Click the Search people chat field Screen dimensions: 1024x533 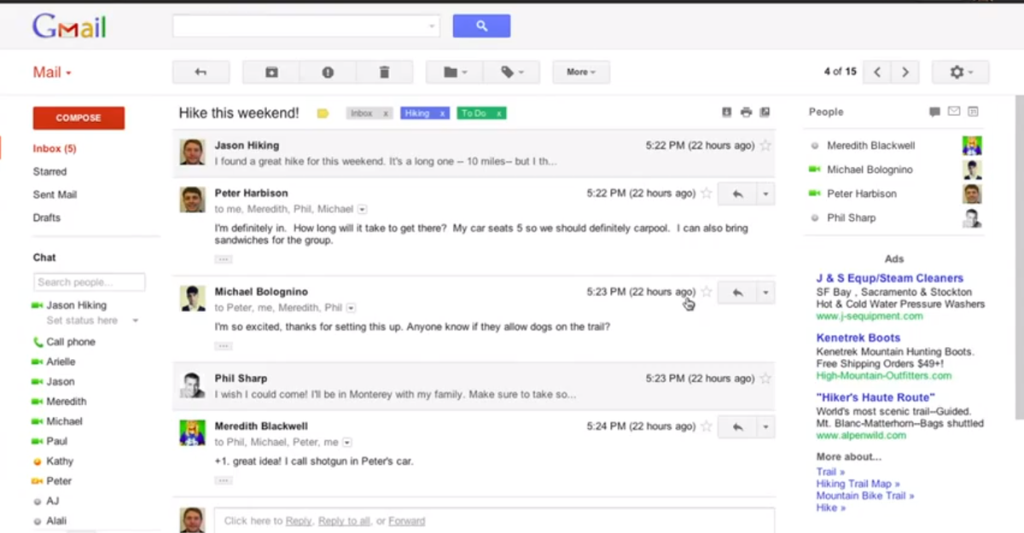point(90,282)
